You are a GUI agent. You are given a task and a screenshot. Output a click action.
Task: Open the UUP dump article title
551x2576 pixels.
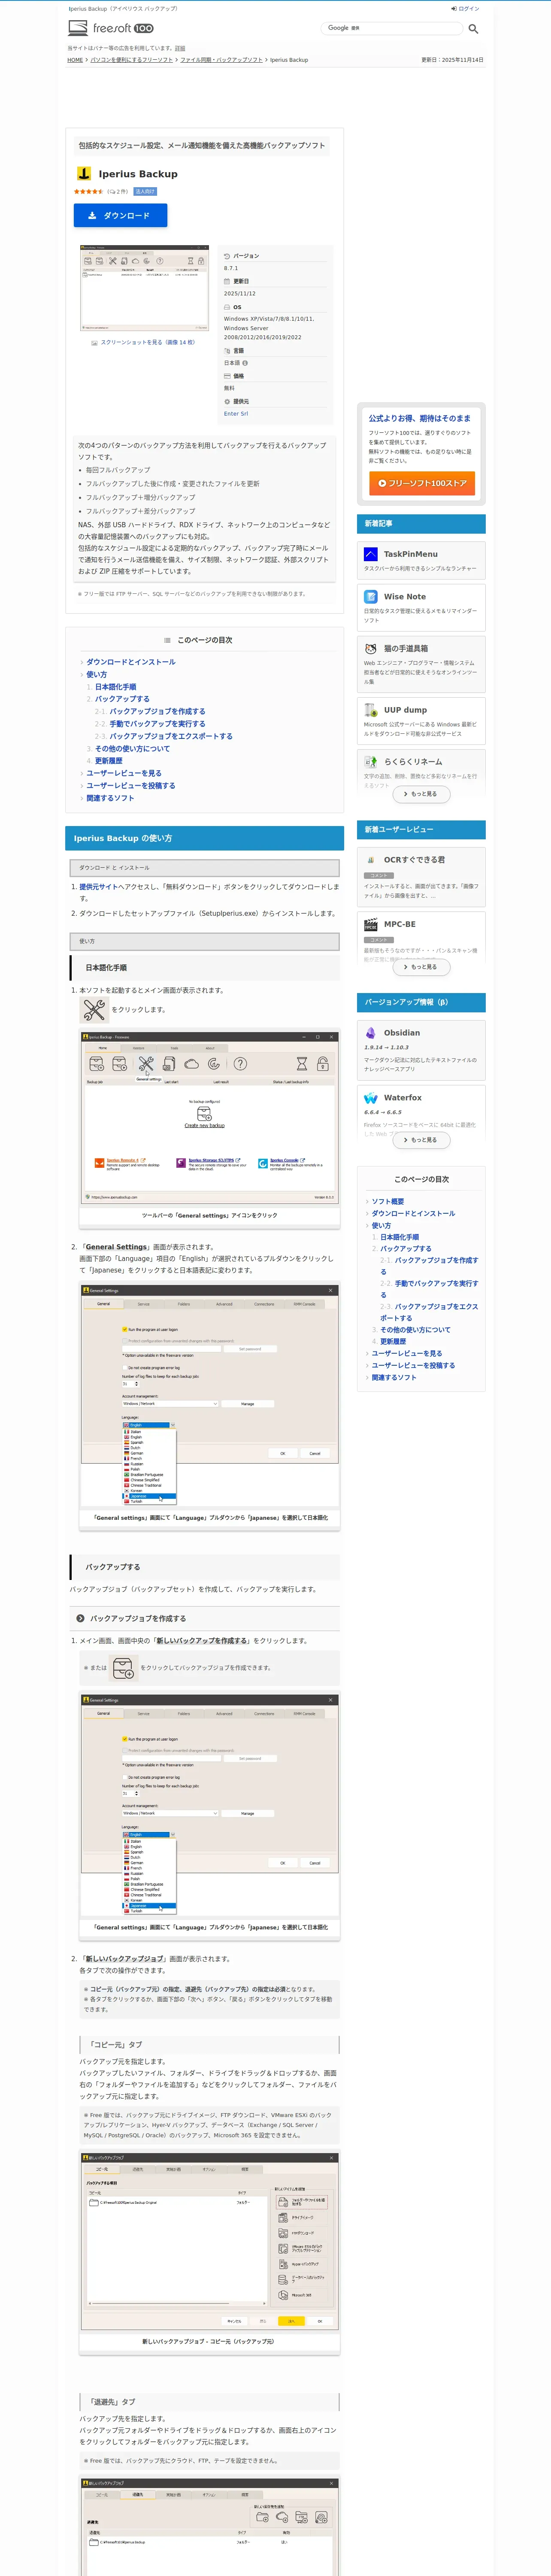[405, 710]
